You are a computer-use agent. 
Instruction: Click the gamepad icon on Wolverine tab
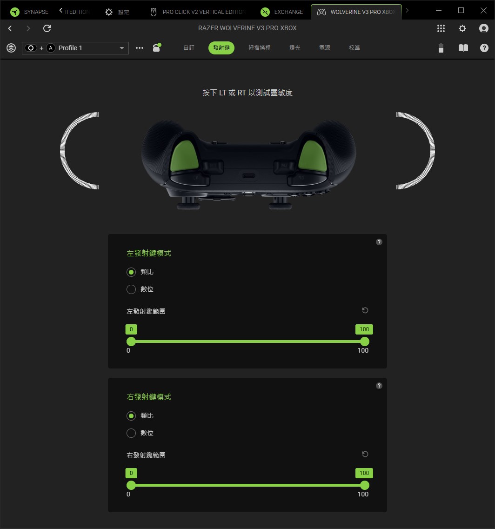pos(321,12)
